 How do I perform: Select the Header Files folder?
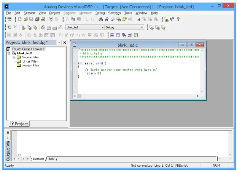tap(28, 65)
